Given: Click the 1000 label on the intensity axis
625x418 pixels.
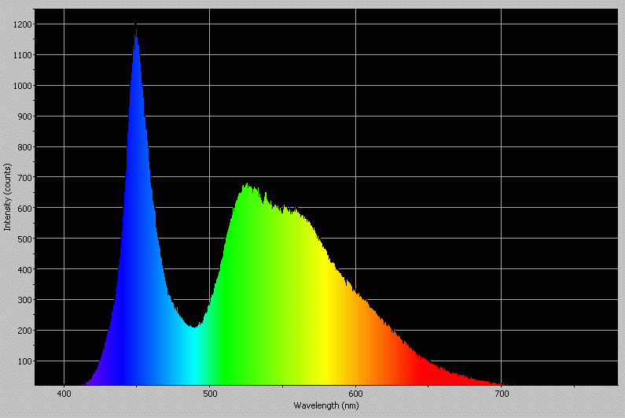Looking at the screenshot, I should tap(22, 87).
